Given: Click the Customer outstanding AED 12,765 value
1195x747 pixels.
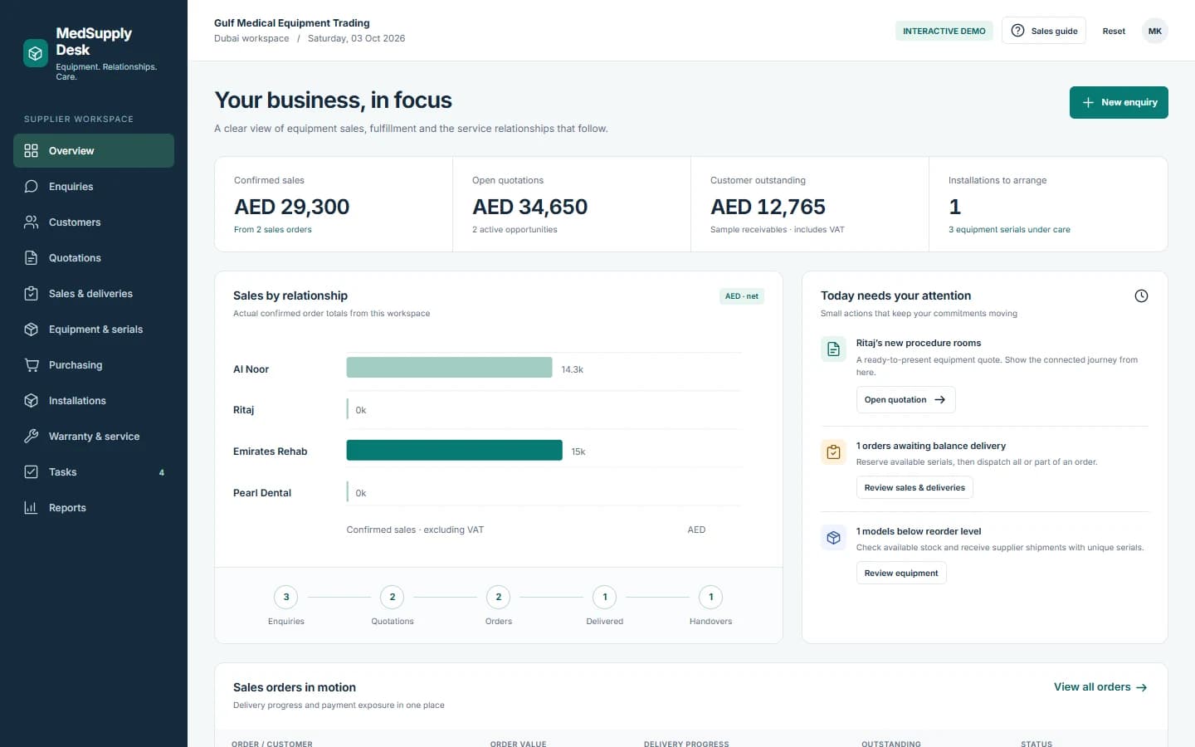Looking at the screenshot, I should [x=768, y=207].
